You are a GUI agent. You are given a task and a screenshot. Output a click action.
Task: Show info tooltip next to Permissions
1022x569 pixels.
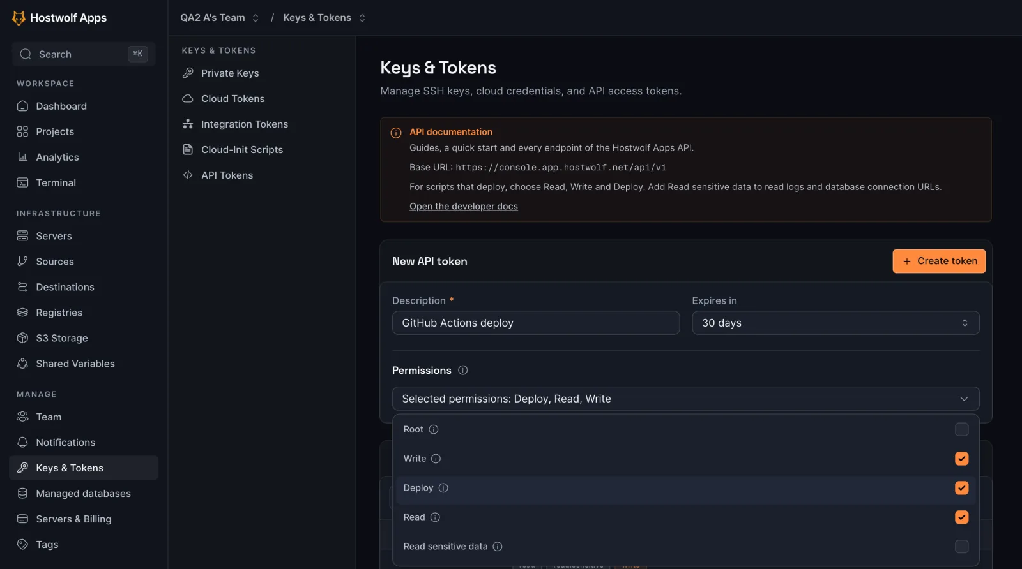[x=463, y=370]
